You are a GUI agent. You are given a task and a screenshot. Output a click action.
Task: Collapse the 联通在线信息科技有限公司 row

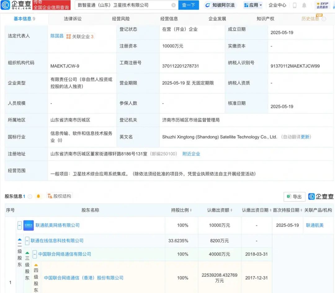(x=27, y=241)
